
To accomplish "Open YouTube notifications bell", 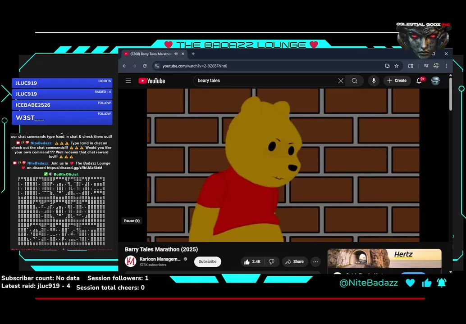I will [x=419, y=81].
